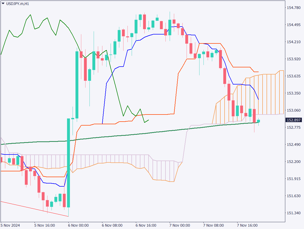This screenshot has height=229, width=304.
Task: Click the last small green candle
Action: [x=258, y=121]
